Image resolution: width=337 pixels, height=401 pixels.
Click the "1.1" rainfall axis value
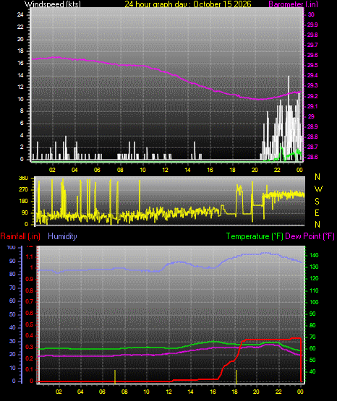[x=30, y=256]
